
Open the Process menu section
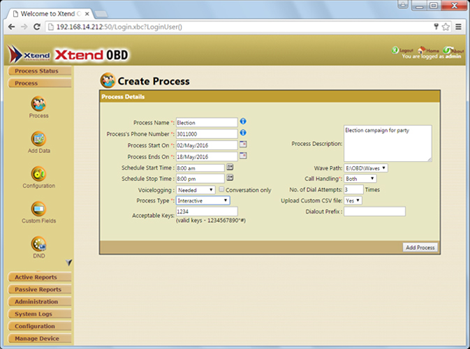coord(40,83)
